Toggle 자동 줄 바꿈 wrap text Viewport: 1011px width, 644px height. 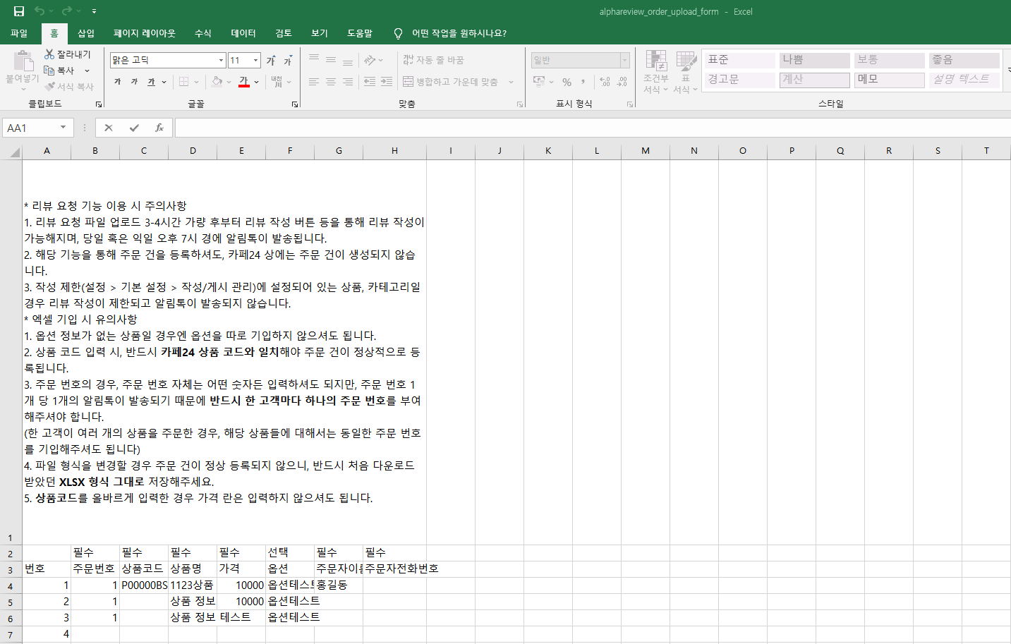[x=433, y=60]
